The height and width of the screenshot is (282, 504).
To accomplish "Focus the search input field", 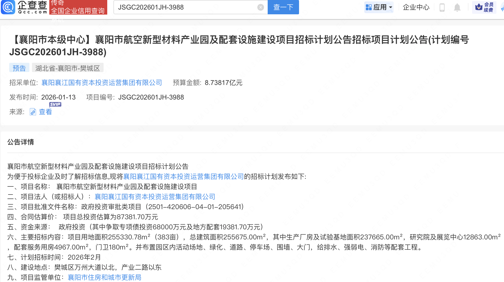I will point(185,7).
